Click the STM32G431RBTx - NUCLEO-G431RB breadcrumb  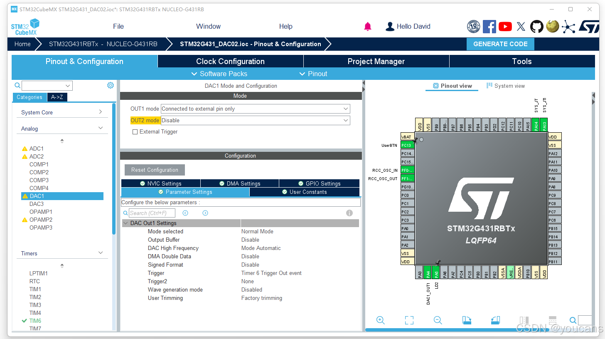coord(103,44)
